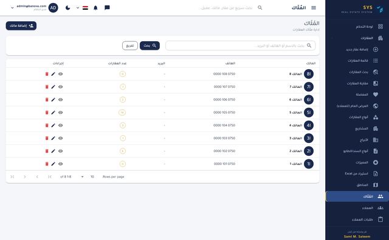Click the add owner (إضافة مالك) button
389x240 pixels.
point(21,25)
